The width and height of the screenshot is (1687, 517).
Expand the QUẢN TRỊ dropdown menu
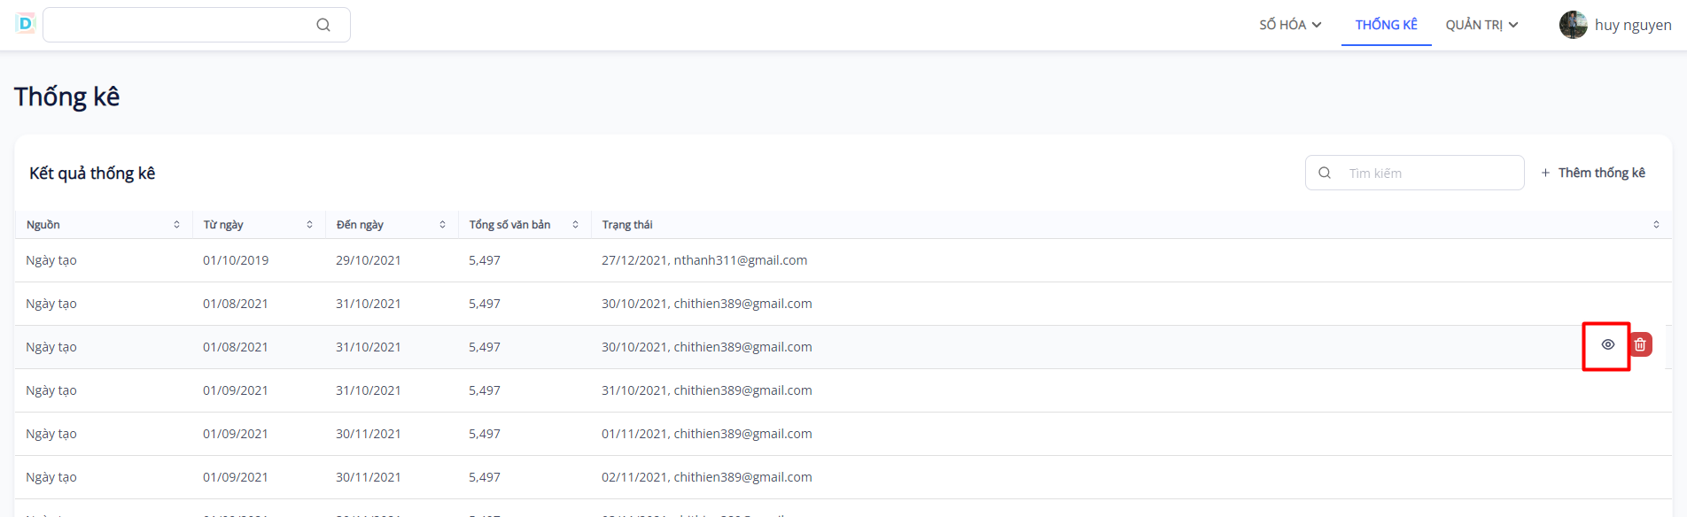point(1481,25)
